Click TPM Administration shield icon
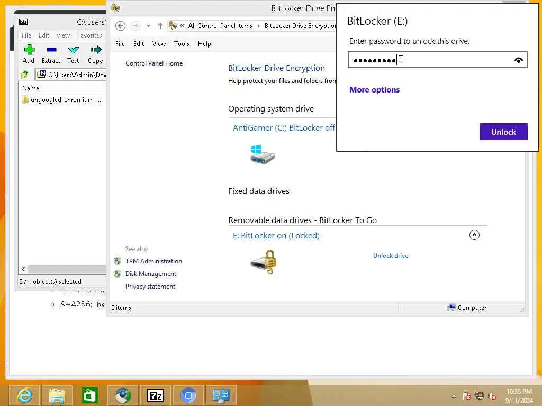The width and height of the screenshot is (542, 406). [x=118, y=261]
